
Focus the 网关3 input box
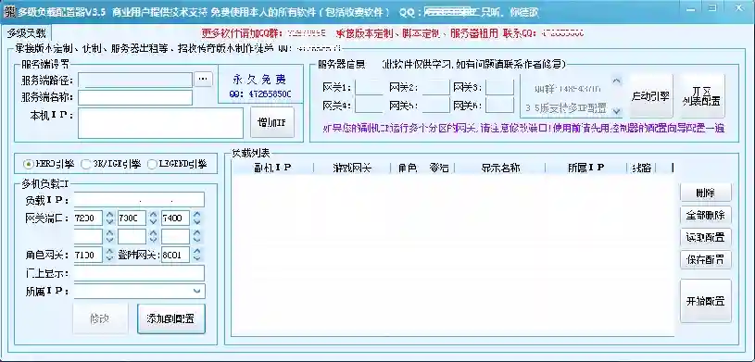(500, 87)
